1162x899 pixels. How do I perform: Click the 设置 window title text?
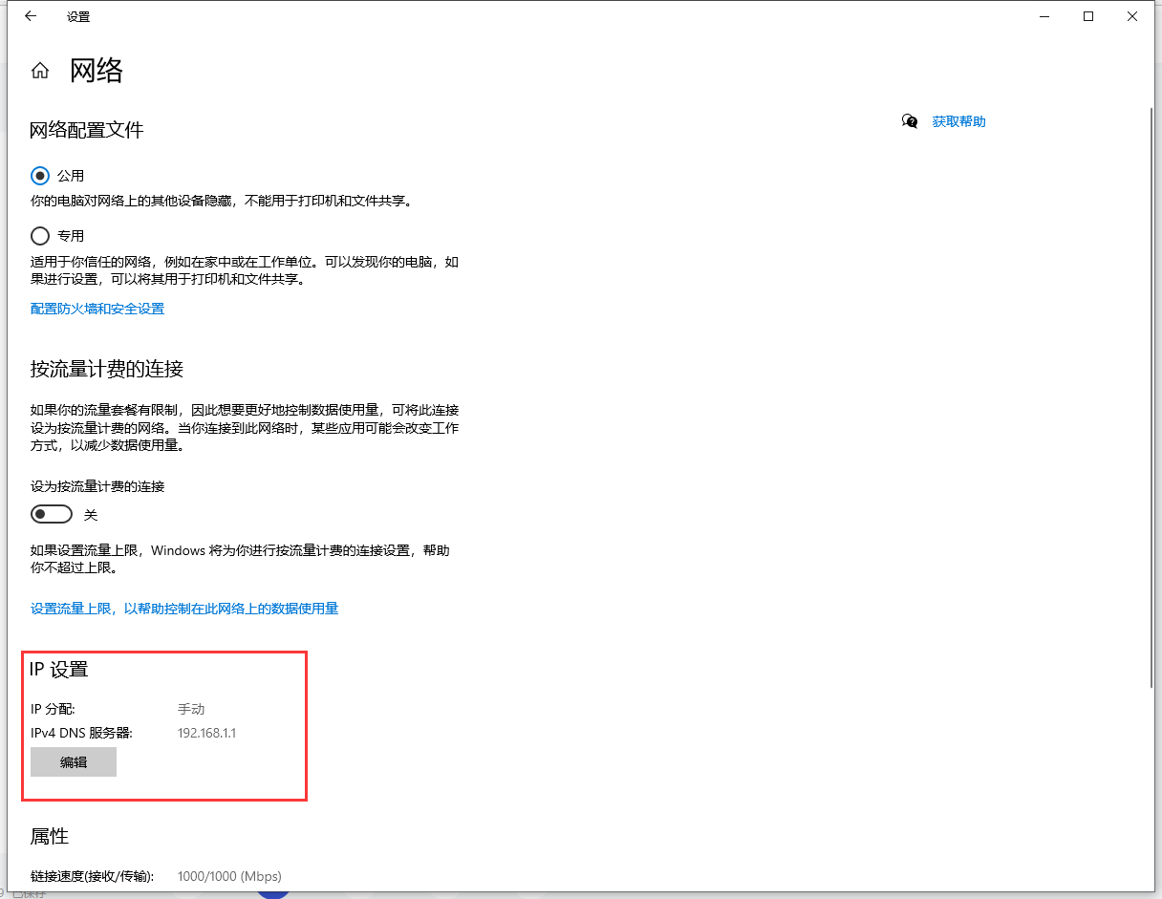[78, 17]
